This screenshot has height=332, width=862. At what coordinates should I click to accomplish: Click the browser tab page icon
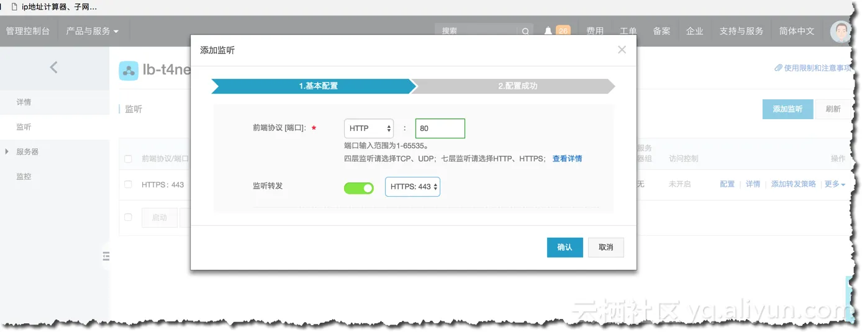[14, 7]
